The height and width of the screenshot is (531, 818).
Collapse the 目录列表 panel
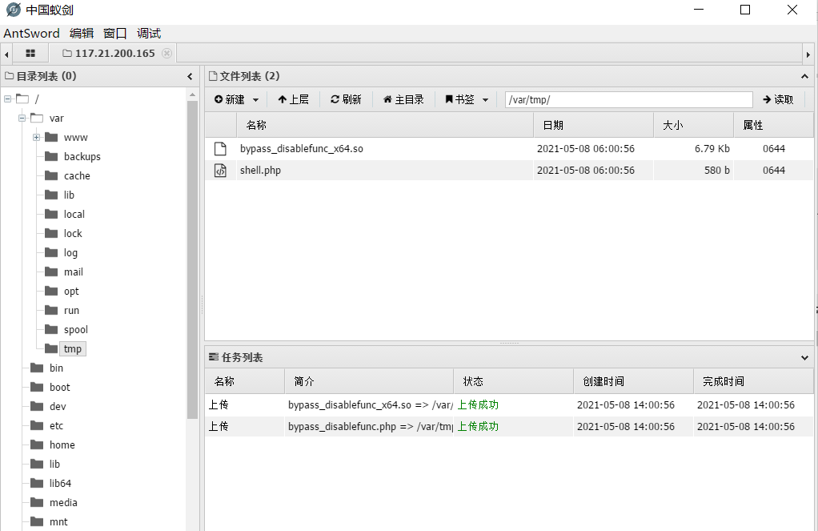[x=190, y=77]
